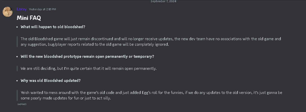Click the quote bar beside the discontinued answer
The image size is (306, 112).
(17, 42)
